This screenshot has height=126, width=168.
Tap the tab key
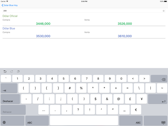tap(9, 88)
